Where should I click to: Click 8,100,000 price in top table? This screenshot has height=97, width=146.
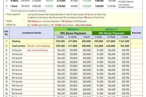[61, 6]
